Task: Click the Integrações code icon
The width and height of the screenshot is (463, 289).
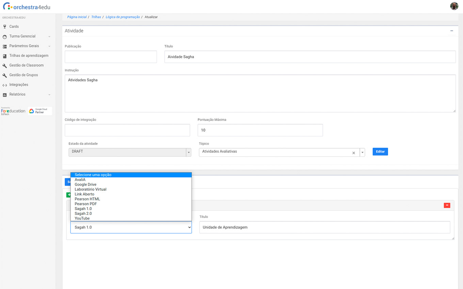Action: [5, 85]
